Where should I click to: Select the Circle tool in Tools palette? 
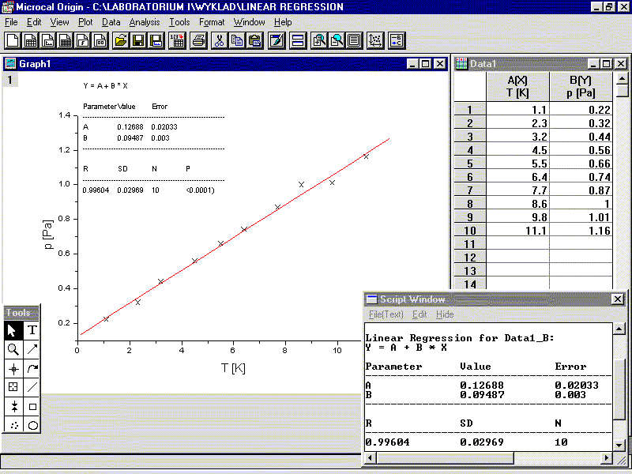pos(32,424)
